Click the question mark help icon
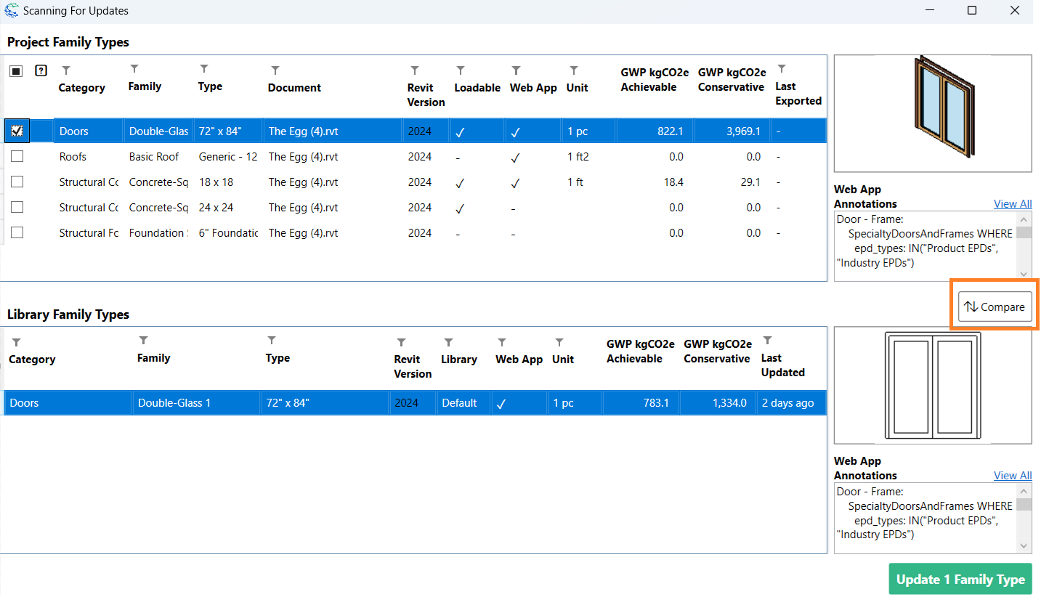 pyautogui.click(x=41, y=70)
